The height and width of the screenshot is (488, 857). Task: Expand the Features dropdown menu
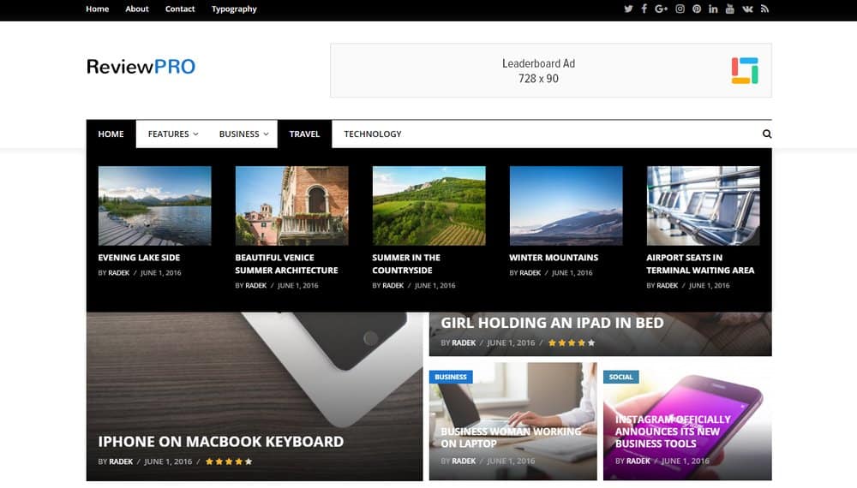coord(172,134)
